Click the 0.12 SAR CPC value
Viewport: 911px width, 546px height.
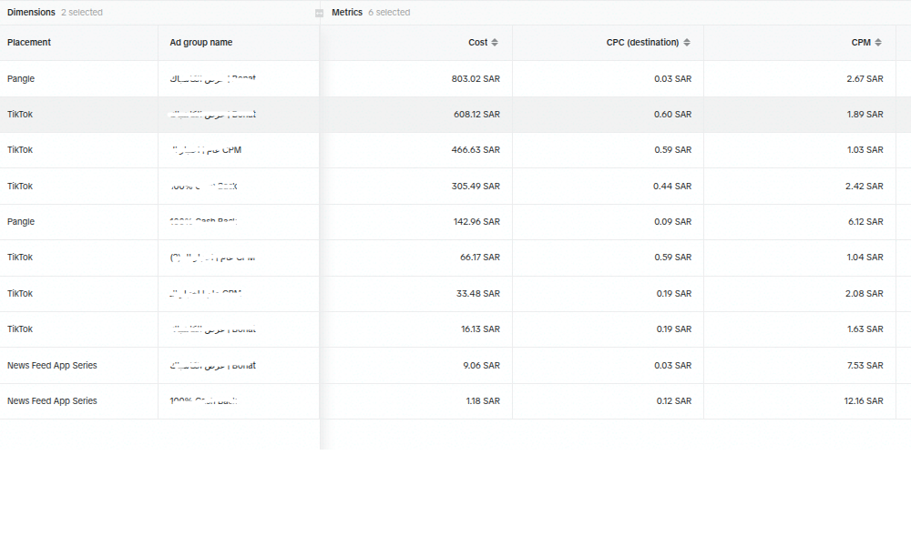pos(674,401)
